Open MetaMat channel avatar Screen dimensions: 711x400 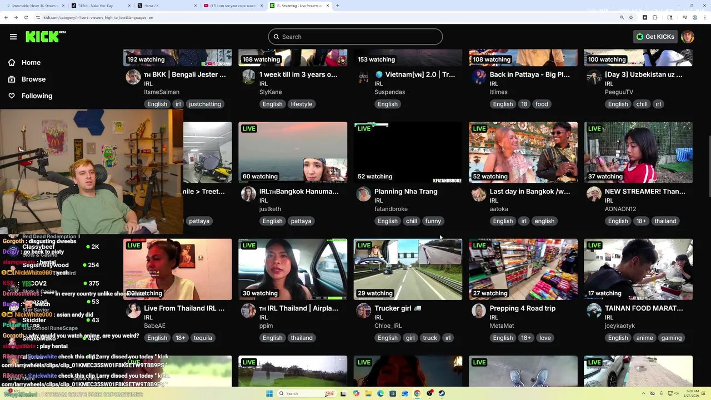point(479,311)
